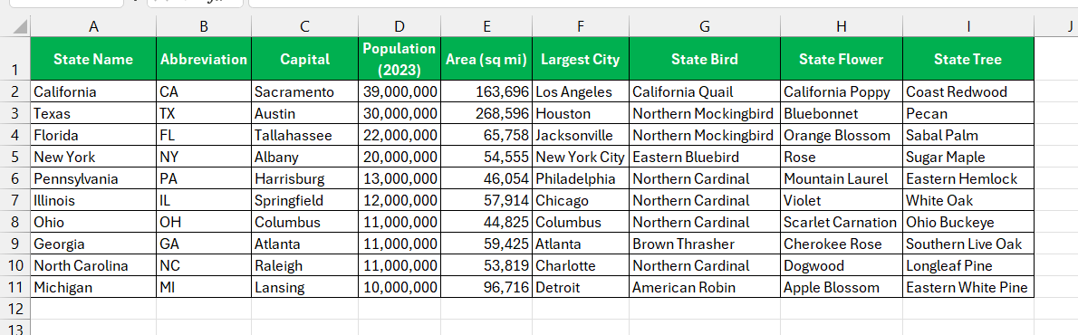
Task: Select the Eastern Bluebird cell
Action: [705, 157]
